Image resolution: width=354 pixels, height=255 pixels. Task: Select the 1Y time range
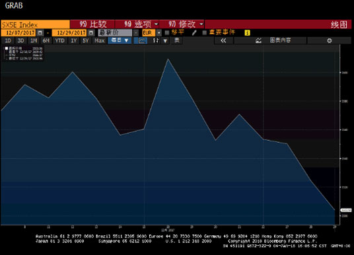[x=74, y=41]
